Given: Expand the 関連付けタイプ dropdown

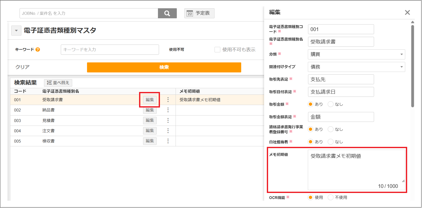Looking at the screenshot, I should (x=356, y=67).
